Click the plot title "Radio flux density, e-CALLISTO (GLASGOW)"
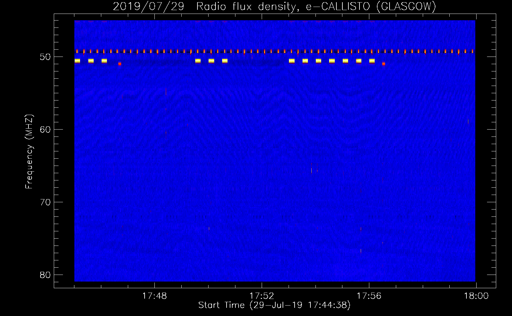 click(316, 6)
